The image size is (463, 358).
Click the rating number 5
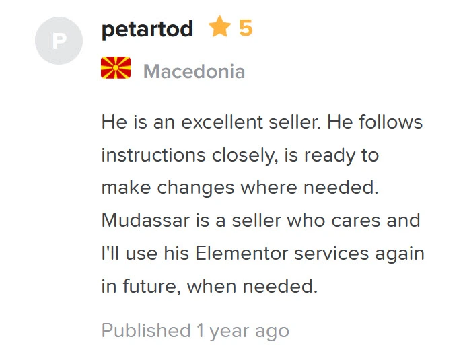point(246,28)
